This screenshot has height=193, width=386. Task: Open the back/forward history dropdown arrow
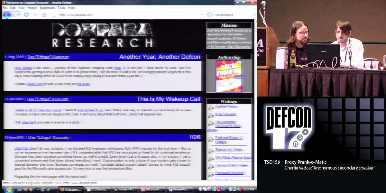click(x=19, y=15)
